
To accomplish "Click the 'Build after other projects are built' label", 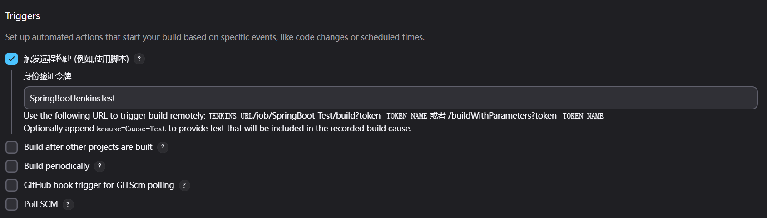I will (88, 147).
